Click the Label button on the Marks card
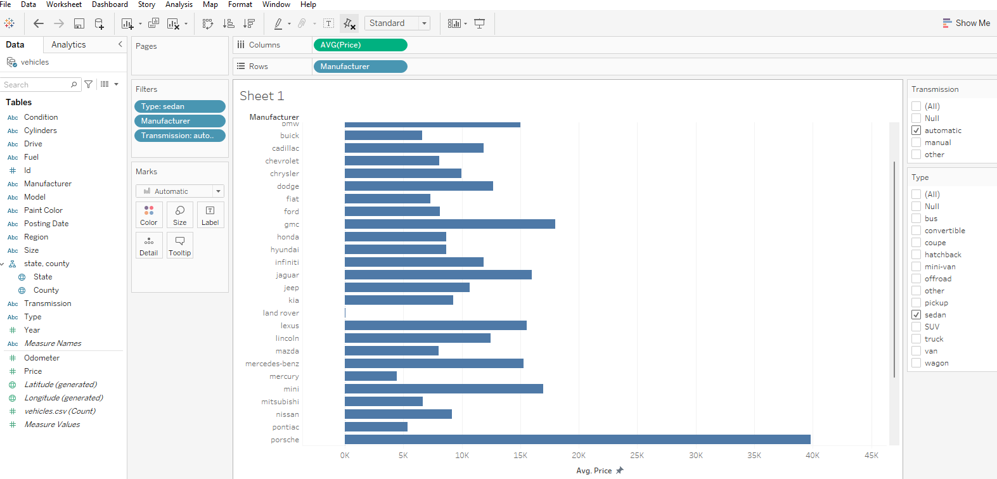The height and width of the screenshot is (479, 997). pyautogui.click(x=210, y=215)
